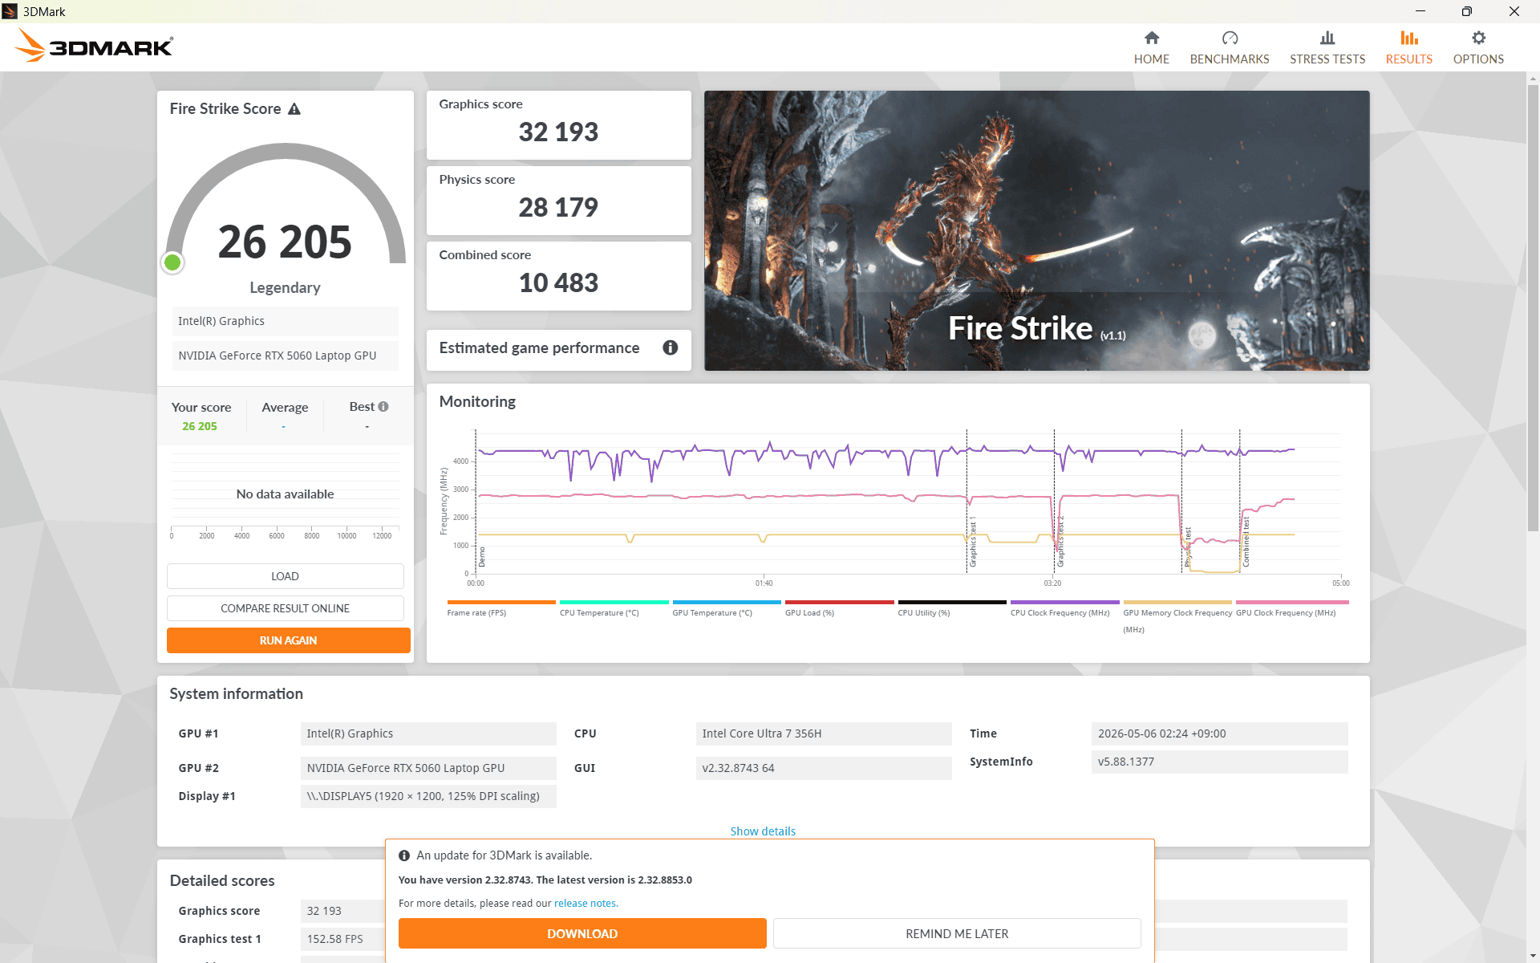Click the Graphics score 32 193 card
1540x963 pixels.
pyautogui.click(x=558, y=125)
